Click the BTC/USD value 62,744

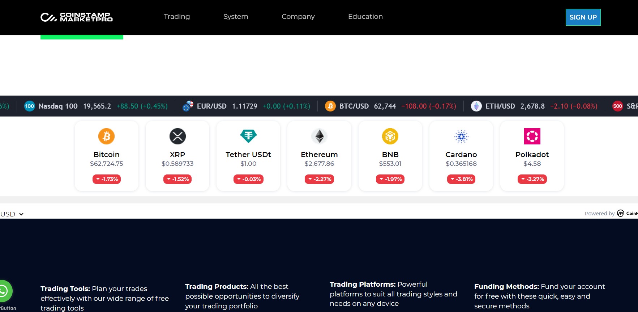pyautogui.click(x=385, y=106)
